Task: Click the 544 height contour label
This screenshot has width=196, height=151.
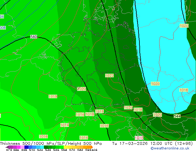Action: coord(177,116)
